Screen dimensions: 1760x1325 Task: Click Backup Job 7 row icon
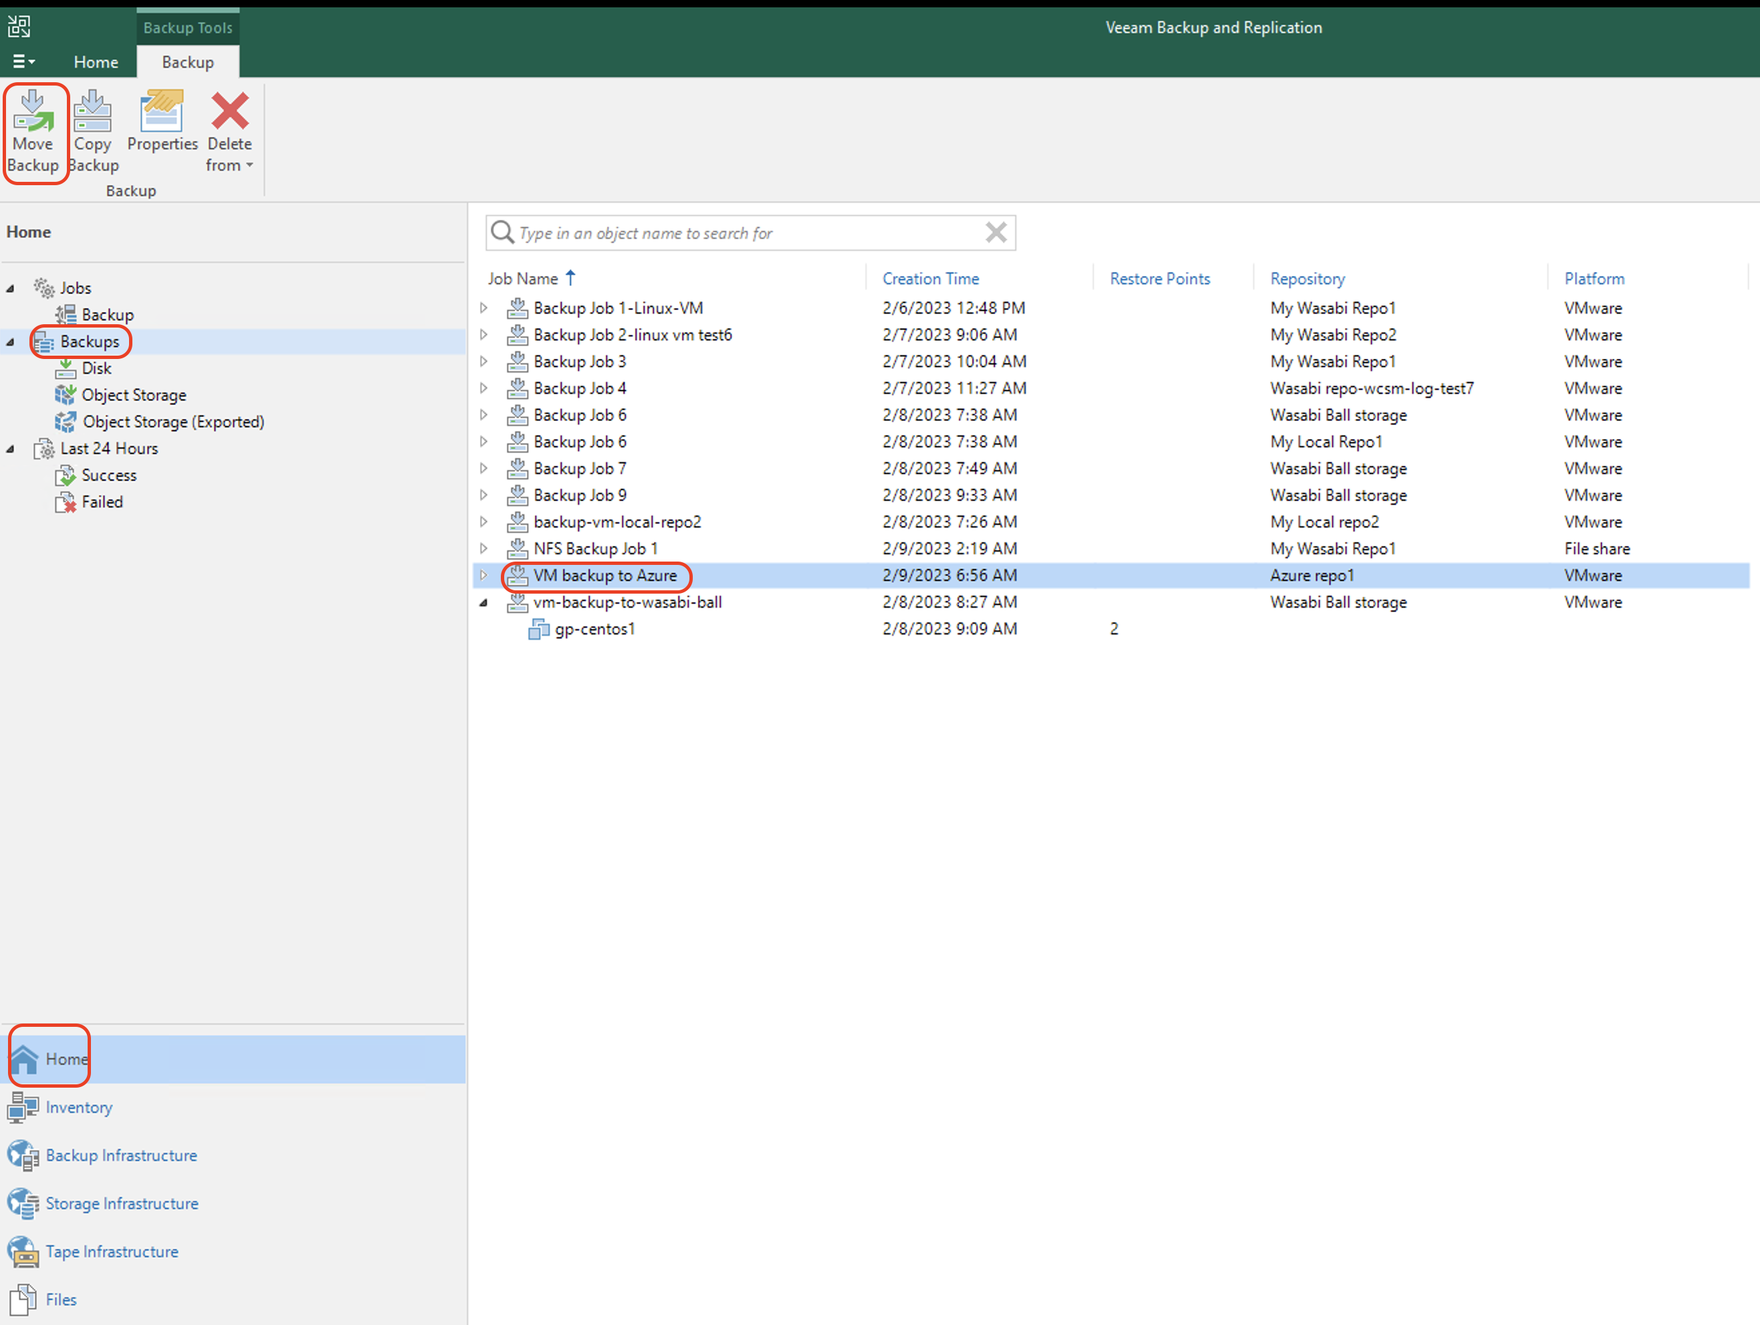coord(517,469)
